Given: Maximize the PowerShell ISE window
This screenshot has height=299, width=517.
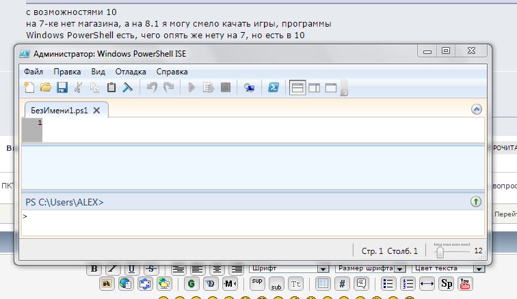Looking at the screenshot, I should [446, 51].
